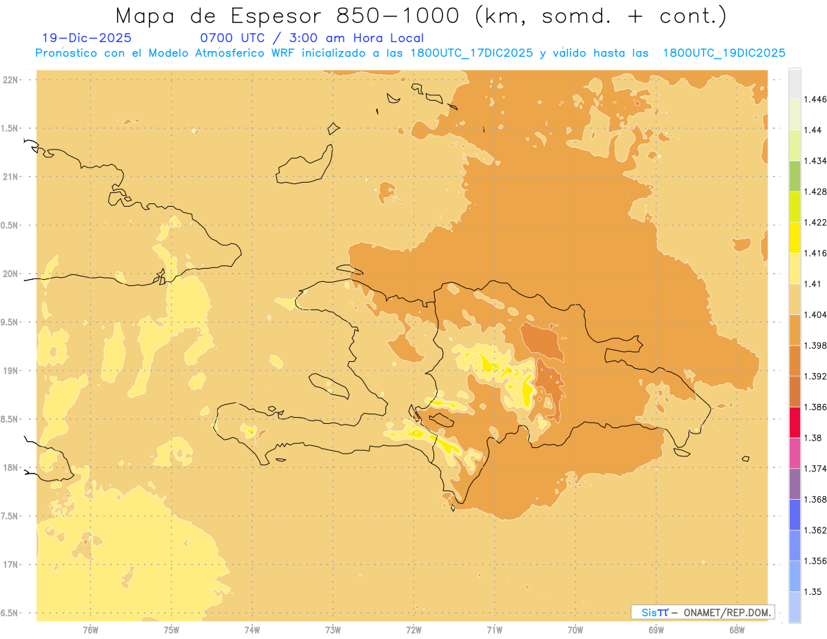Viewport: 827px width, 639px height.
Task: Click the color bar value 1.38
Action: 813,438
